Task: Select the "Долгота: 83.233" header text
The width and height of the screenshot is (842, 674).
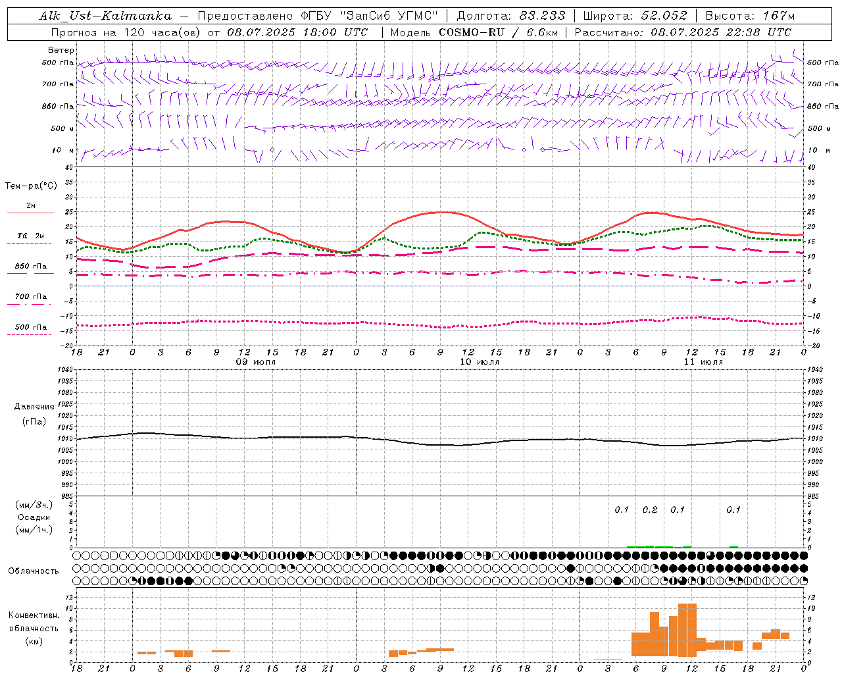Action: (510, 16)
